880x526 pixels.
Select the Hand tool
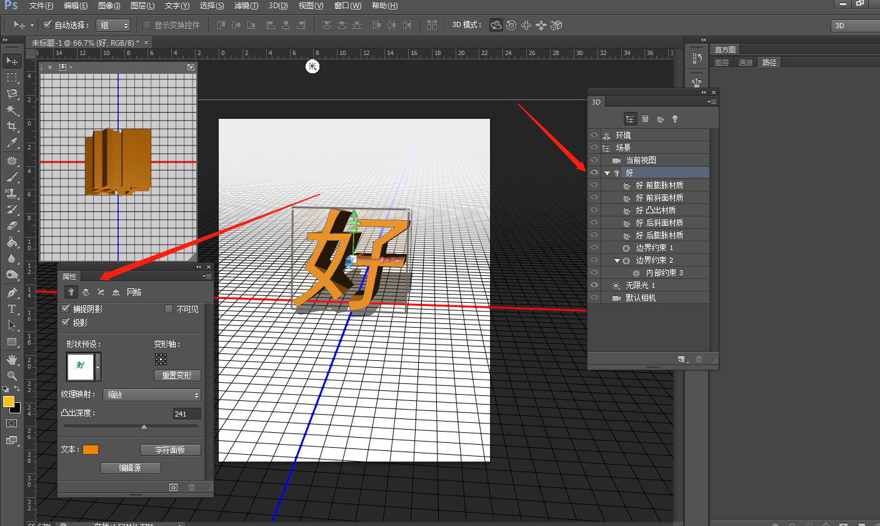[x=11, y=359]
